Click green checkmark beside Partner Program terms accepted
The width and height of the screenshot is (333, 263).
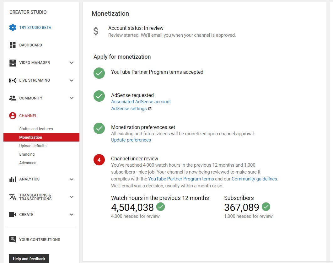(x=99, y=73)
